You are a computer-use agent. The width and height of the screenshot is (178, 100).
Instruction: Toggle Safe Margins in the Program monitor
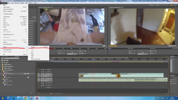tap(153, 51)
